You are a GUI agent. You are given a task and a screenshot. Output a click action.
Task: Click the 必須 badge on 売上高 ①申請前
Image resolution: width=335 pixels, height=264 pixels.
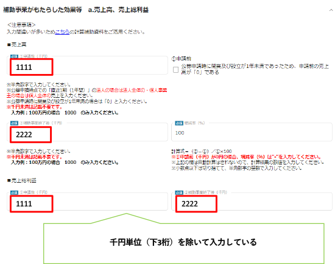coord(14,56)
